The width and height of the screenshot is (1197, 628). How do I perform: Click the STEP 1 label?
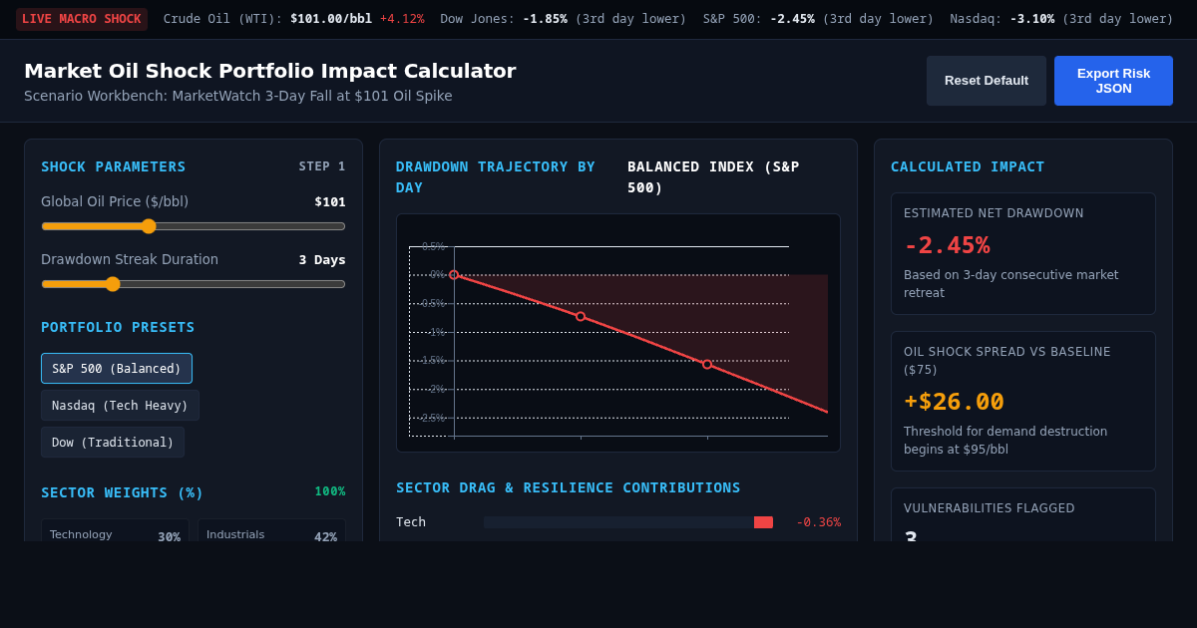pos(322,166)
